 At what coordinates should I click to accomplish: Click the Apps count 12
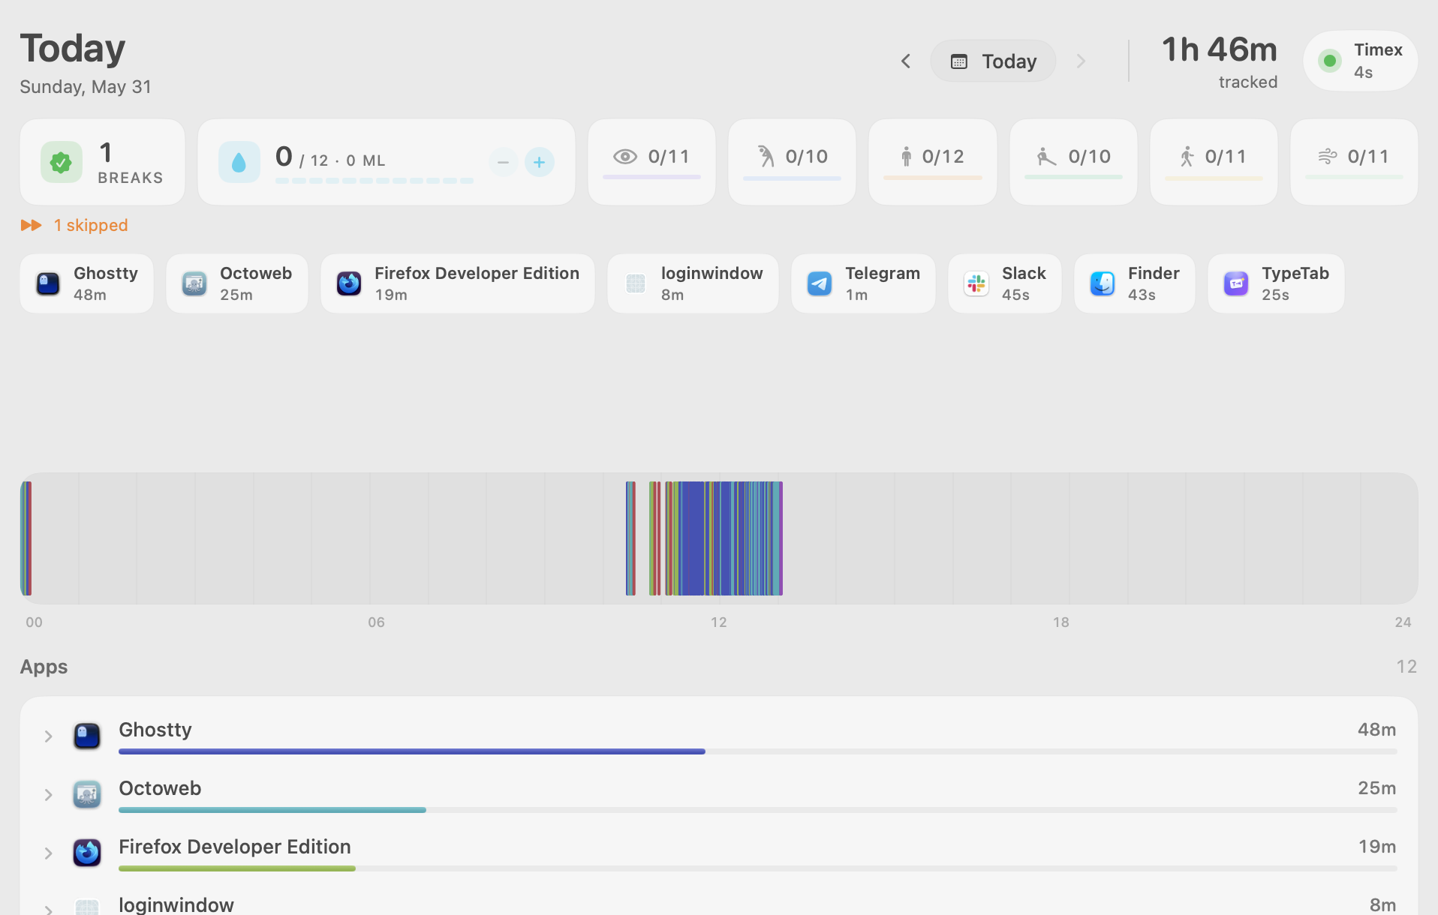[1406, 667]
